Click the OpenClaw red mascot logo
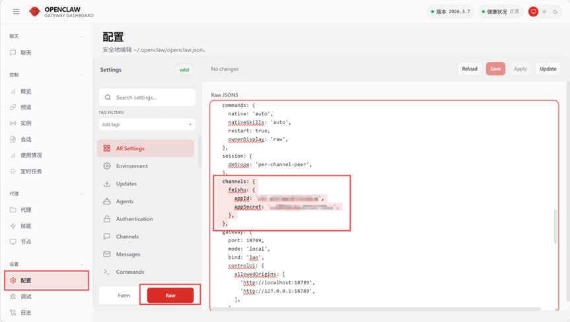Viewport: 570px width, 322px height. coord(34,12)
